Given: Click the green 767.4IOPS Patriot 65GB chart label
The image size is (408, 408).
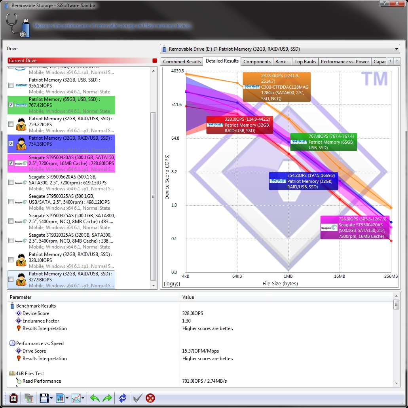Looking at the screenshot, I should tap(323, 142).
